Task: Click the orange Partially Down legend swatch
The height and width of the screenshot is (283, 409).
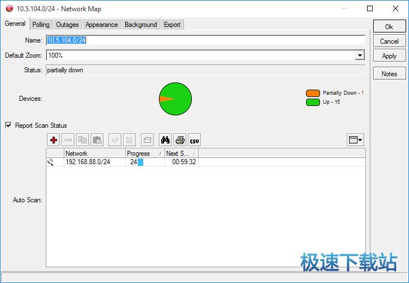Action: pyautogui.click(x=313, y=93)
